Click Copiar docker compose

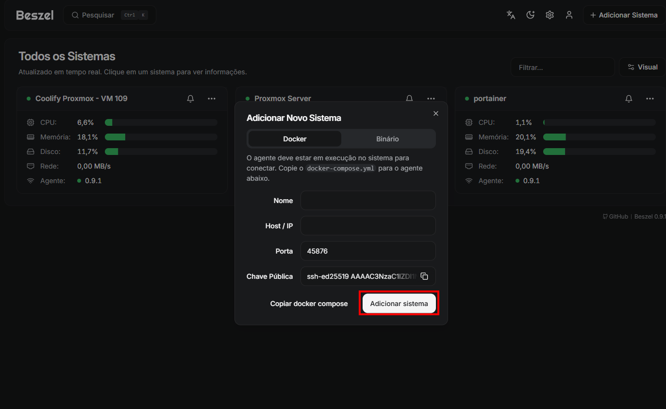(309, 303)
